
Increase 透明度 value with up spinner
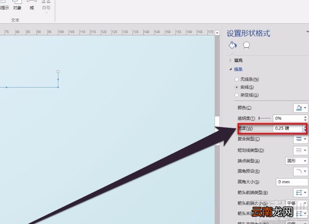click(305, 117)
